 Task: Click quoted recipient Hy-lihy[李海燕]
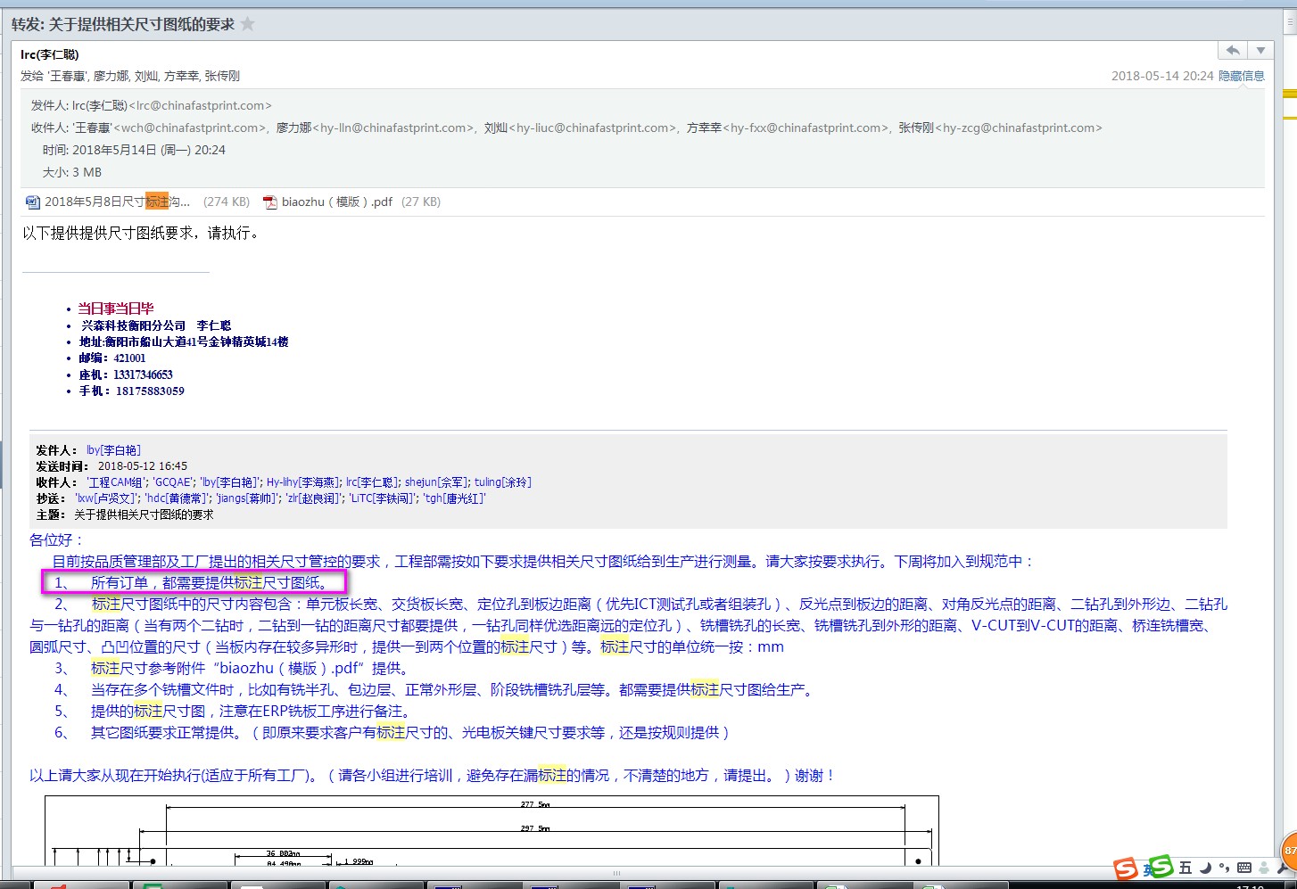tap(303, 482)
